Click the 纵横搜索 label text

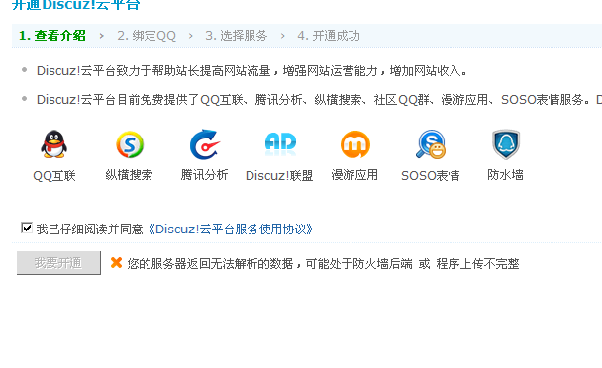129,175
